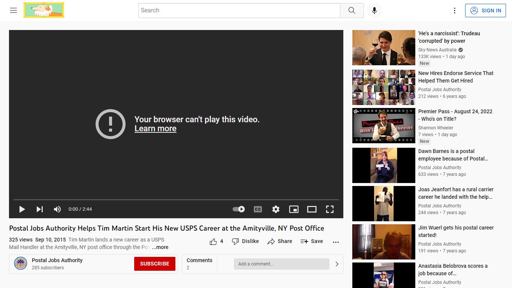Start voice search with microphone icon
This screenshot has width=512, height=288.
point(374,10)
